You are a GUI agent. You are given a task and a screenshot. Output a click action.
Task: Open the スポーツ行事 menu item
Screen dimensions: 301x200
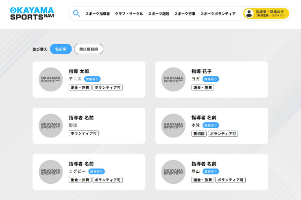[185, 14]
